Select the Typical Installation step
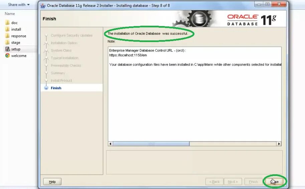 [64, 58]
